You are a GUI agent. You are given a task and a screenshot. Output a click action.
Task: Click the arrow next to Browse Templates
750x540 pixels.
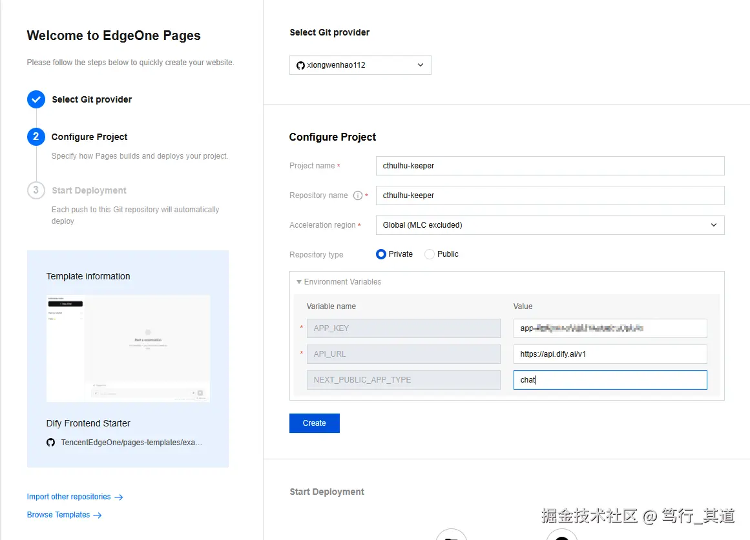(x=98, y=515)
